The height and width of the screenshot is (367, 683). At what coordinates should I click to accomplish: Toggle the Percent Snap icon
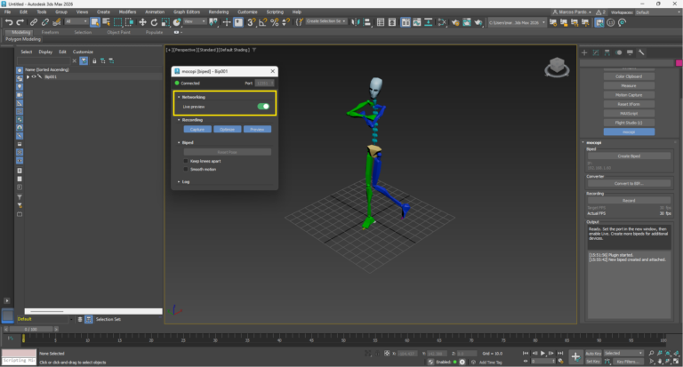[x=275, y=21]
